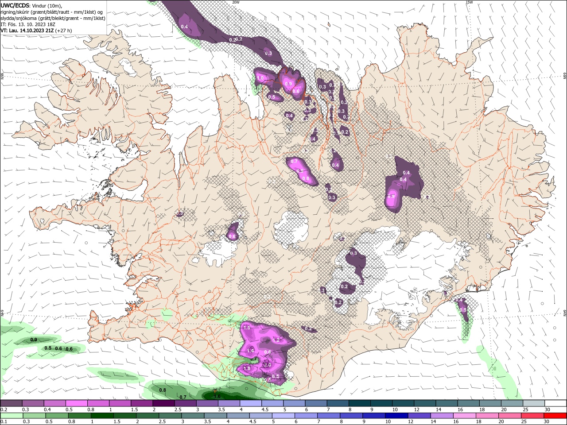
Task: Click the "20W" longitude label
Action: point(236,2)
